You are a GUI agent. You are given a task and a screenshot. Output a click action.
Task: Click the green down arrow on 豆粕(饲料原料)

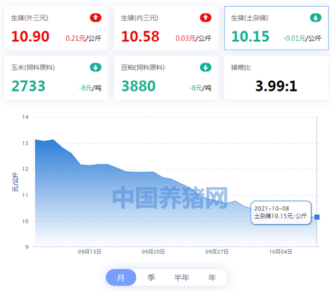(x=206, y=67)
